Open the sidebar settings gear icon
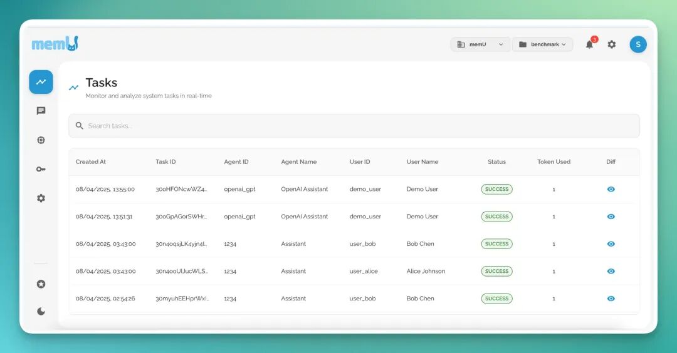677x353 pixels. [x=41, y=198]
